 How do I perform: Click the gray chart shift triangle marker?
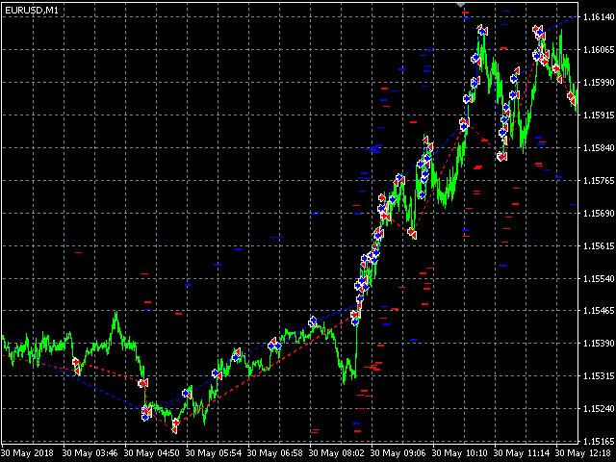460,5
